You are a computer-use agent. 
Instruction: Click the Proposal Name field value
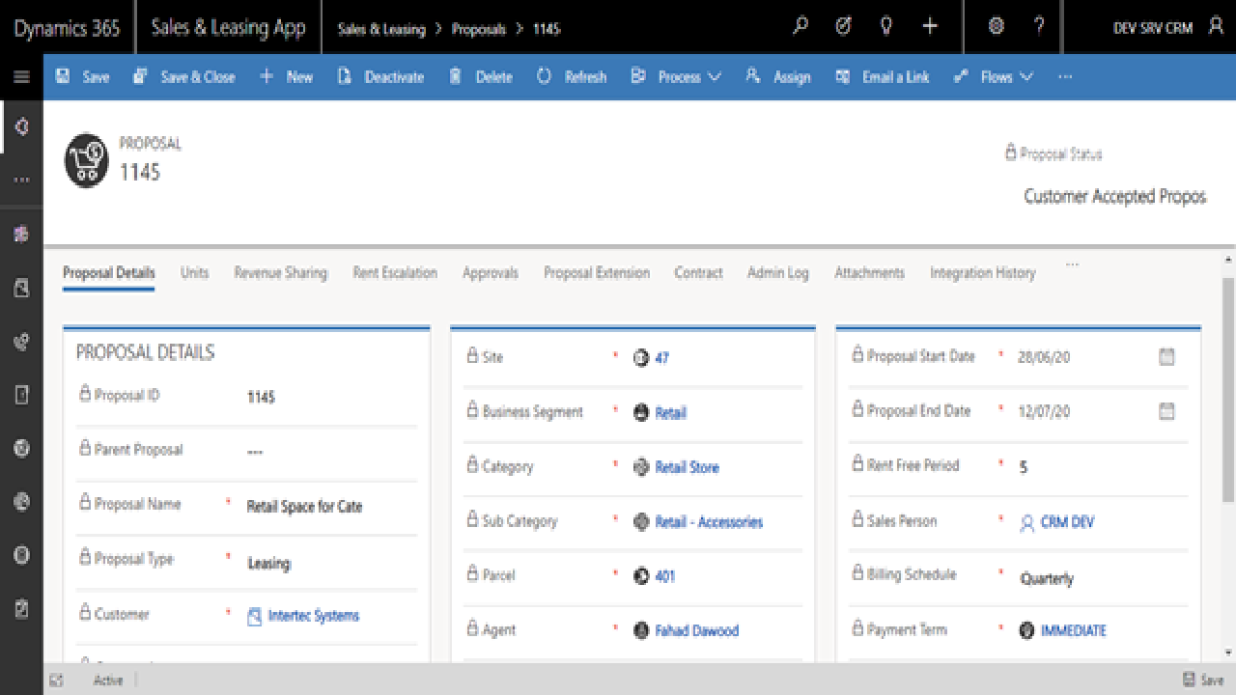[x=304, y=507]
